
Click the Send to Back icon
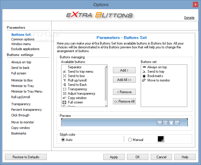click(x=64, y=85)
